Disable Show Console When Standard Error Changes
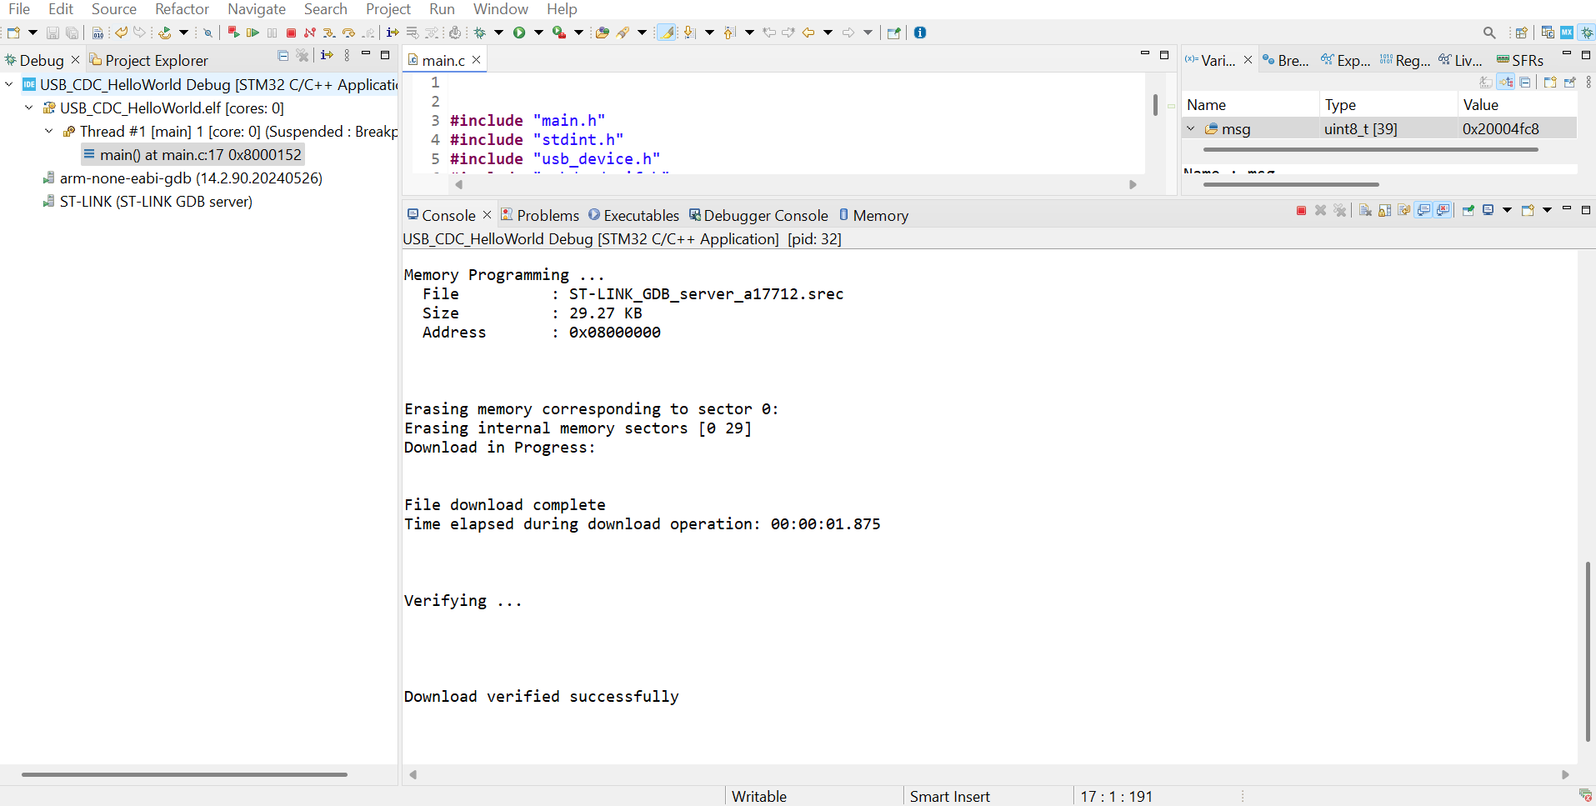Image resolution: width=1596 pixels, height=806 pixels. tap(1441, 210)
